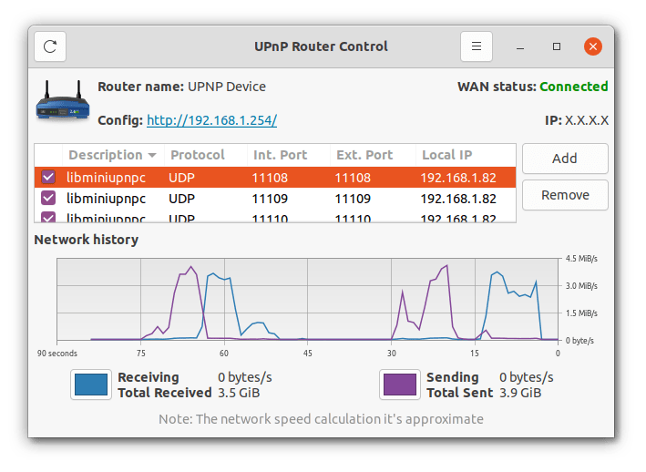Click the UPnP Router Control title text
Screen dimensions: 646x472
click(321, 46)
